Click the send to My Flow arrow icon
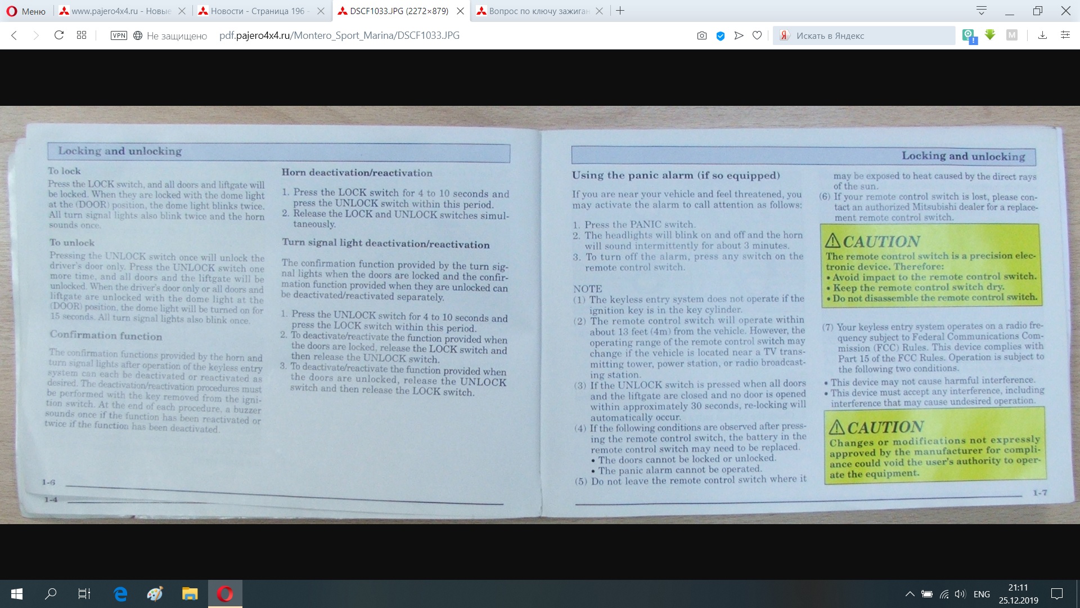The height and width of the screenshot is (608, 1080). [739, 35]
